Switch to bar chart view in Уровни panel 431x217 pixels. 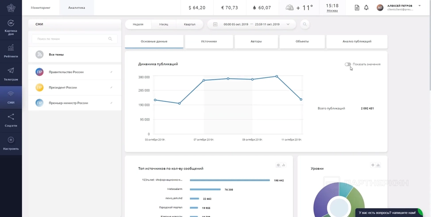[x=378, y=165]
